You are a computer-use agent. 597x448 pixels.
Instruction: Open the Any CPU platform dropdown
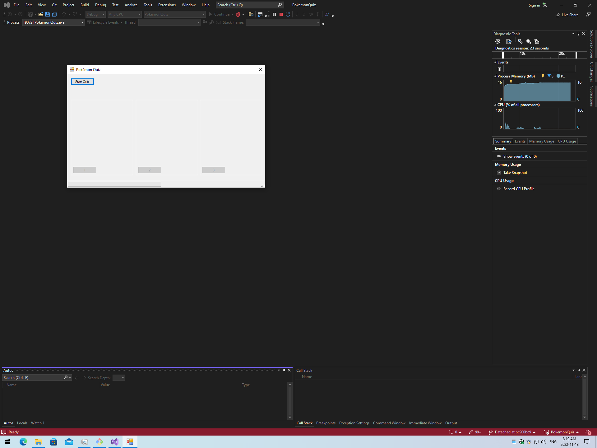(125, 14)
